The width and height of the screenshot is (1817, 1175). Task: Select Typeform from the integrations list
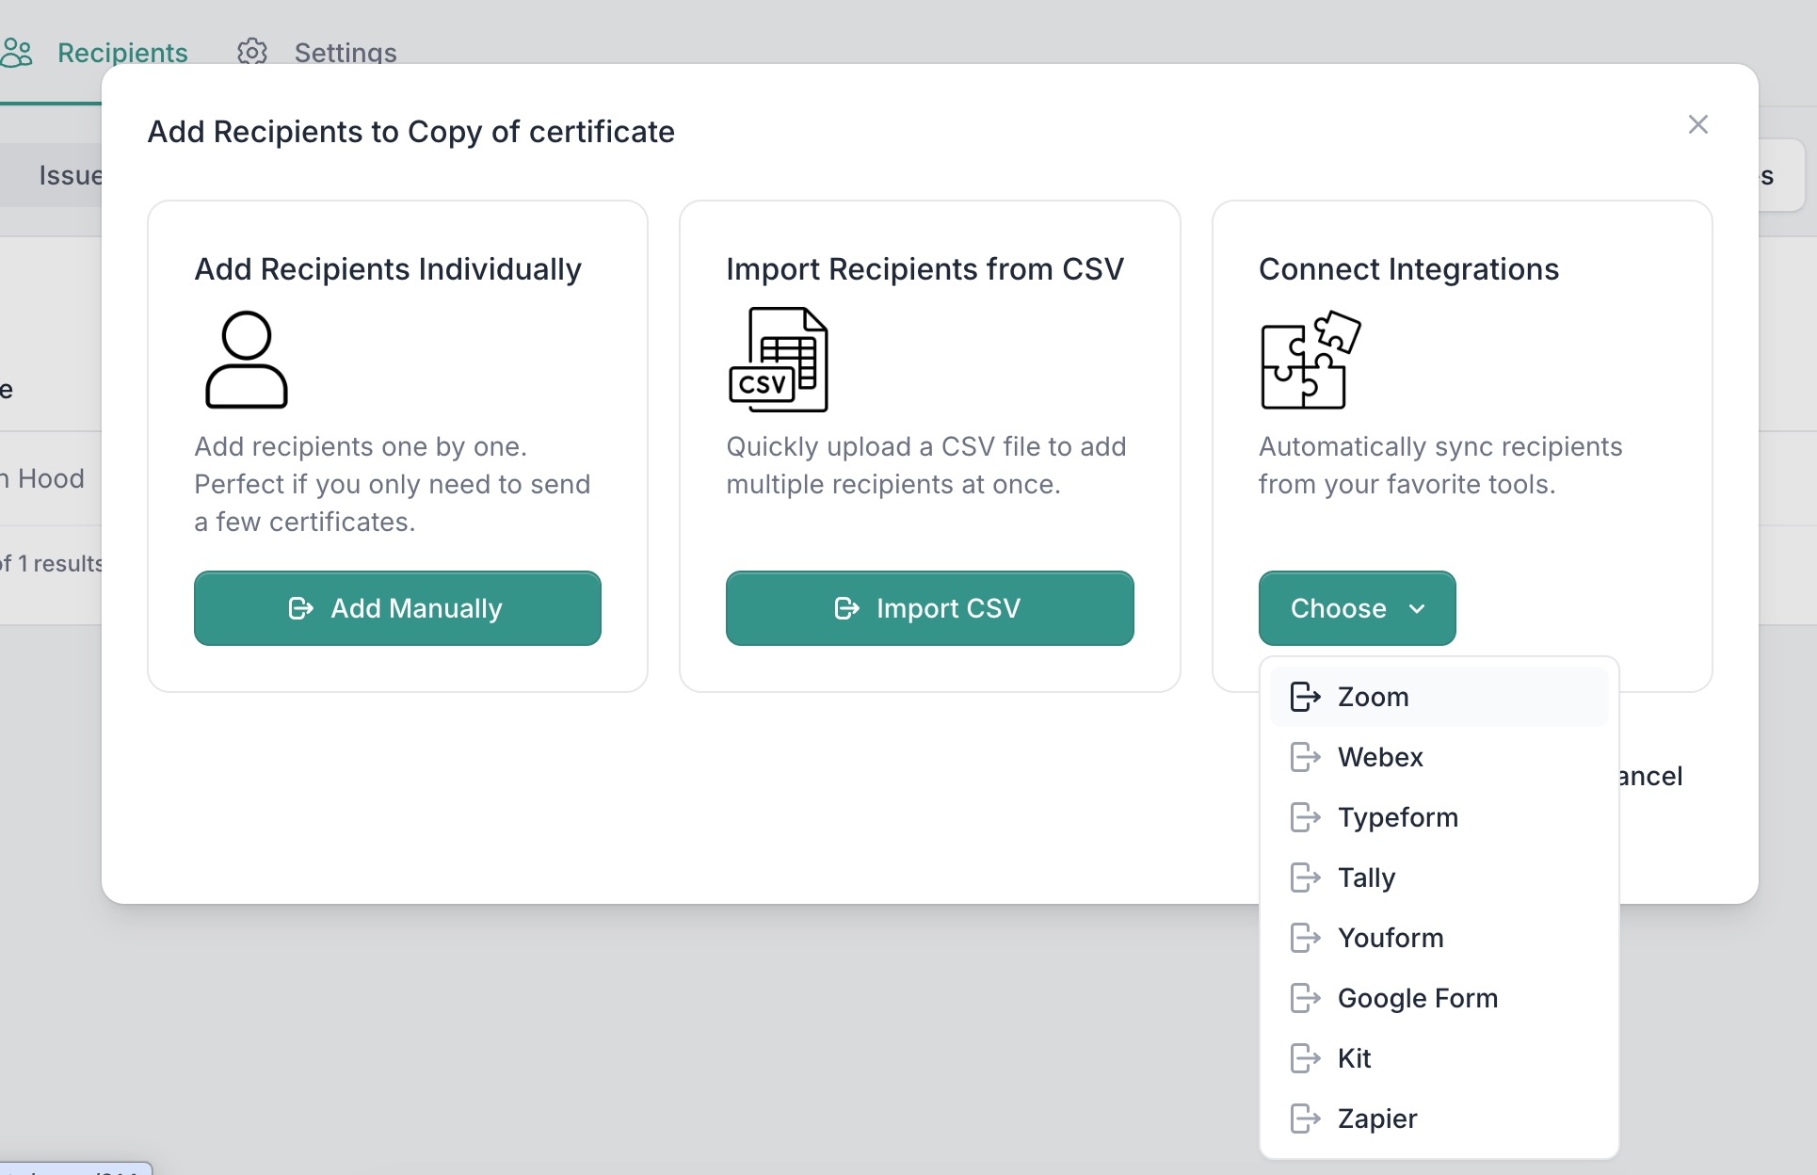[1439, 817]
